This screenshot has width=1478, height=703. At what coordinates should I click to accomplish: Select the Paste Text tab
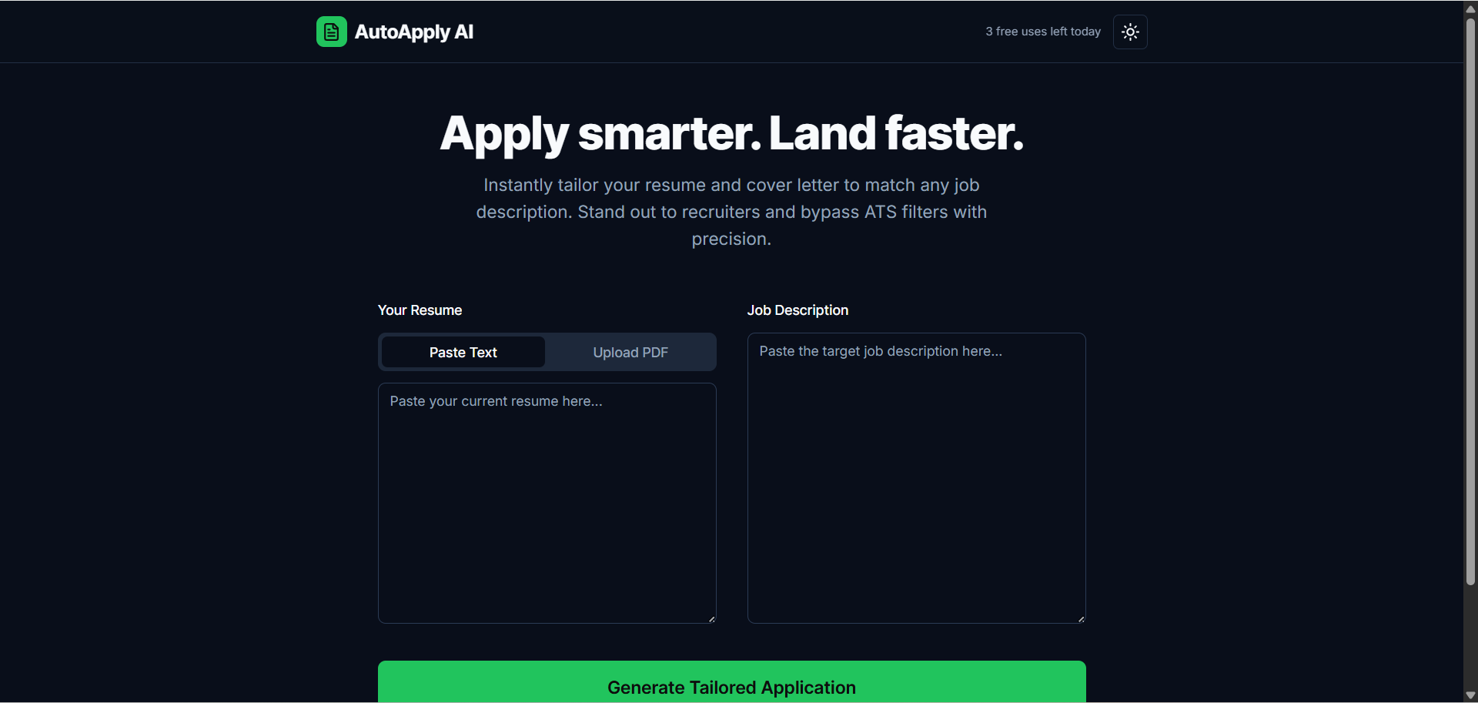(x=463, y=352)
